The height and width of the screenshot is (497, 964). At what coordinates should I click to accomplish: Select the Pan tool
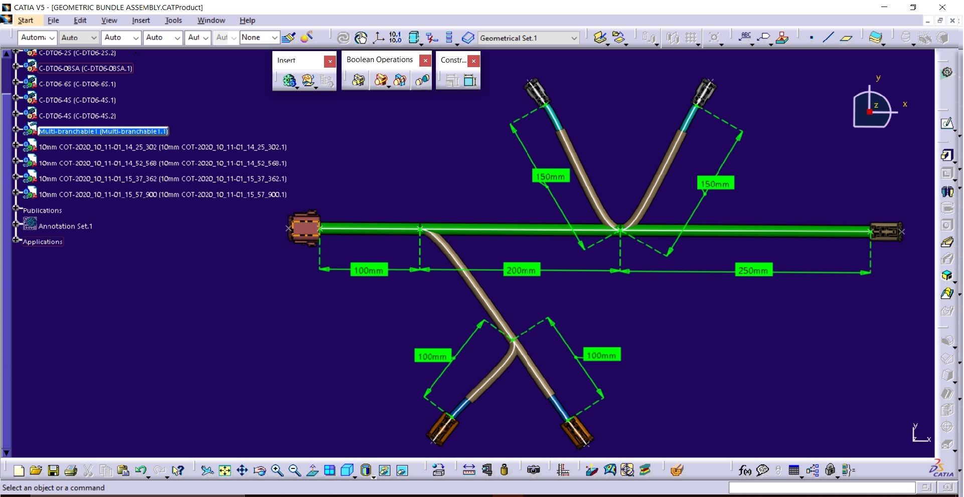(x=242, y=470)
